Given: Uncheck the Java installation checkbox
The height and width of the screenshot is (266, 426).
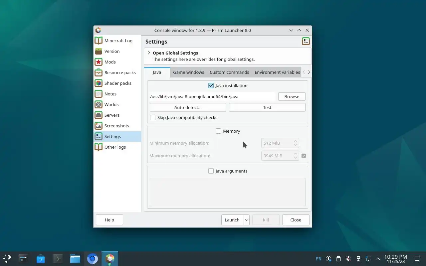Looking at the screenshot, I should pos(211,85).
